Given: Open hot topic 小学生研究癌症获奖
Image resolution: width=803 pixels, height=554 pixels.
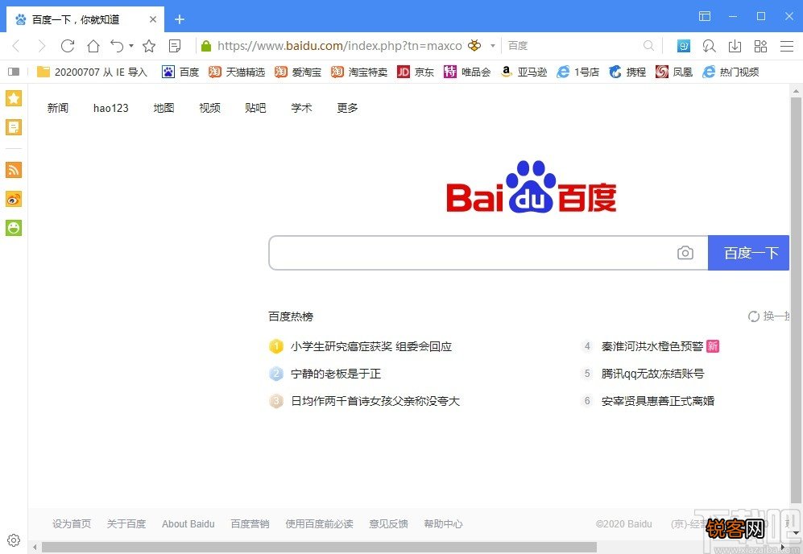Looking at the screenshot, I should (x=371, y=346).
